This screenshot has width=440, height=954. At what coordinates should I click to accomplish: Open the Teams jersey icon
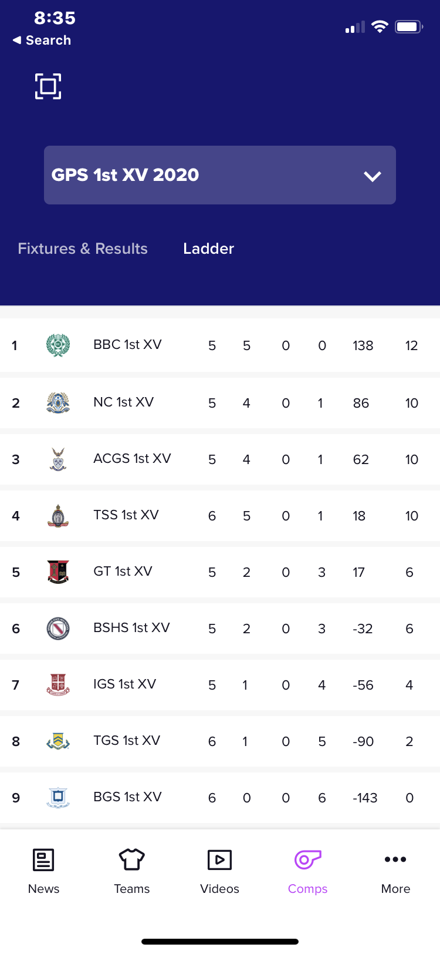coord(131,859)
